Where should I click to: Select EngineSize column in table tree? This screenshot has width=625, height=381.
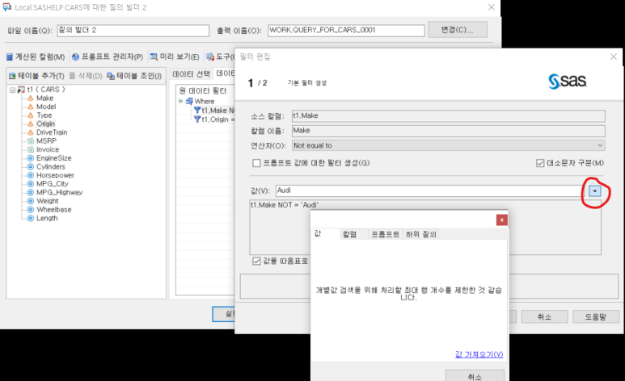(x=54, y=158)
